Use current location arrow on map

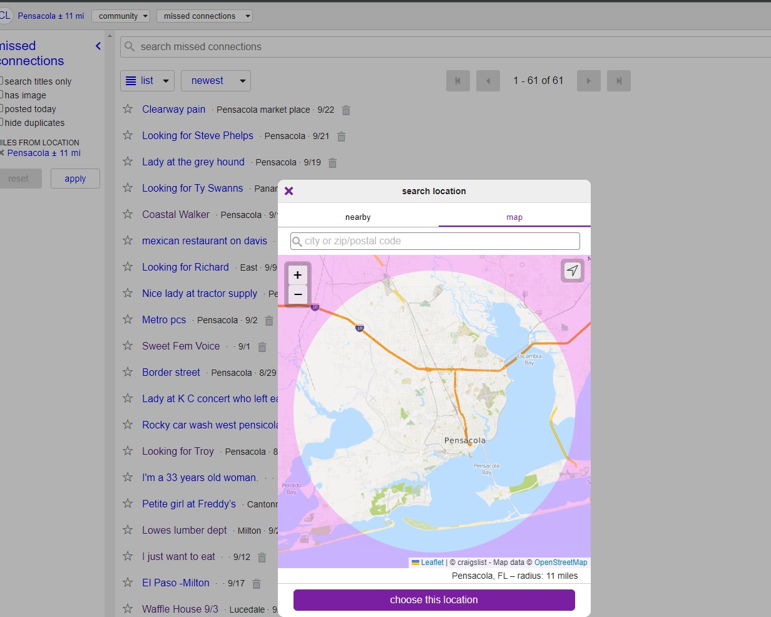tap(573, 270)
